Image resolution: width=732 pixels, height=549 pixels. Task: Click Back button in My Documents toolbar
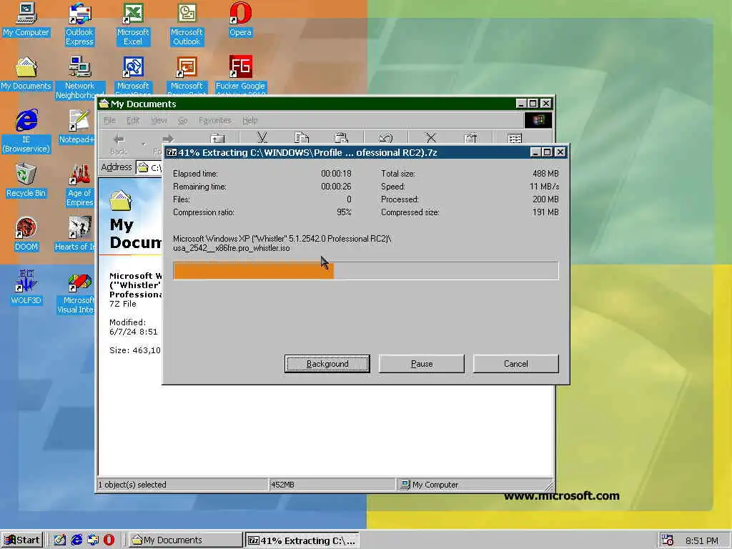119,144
